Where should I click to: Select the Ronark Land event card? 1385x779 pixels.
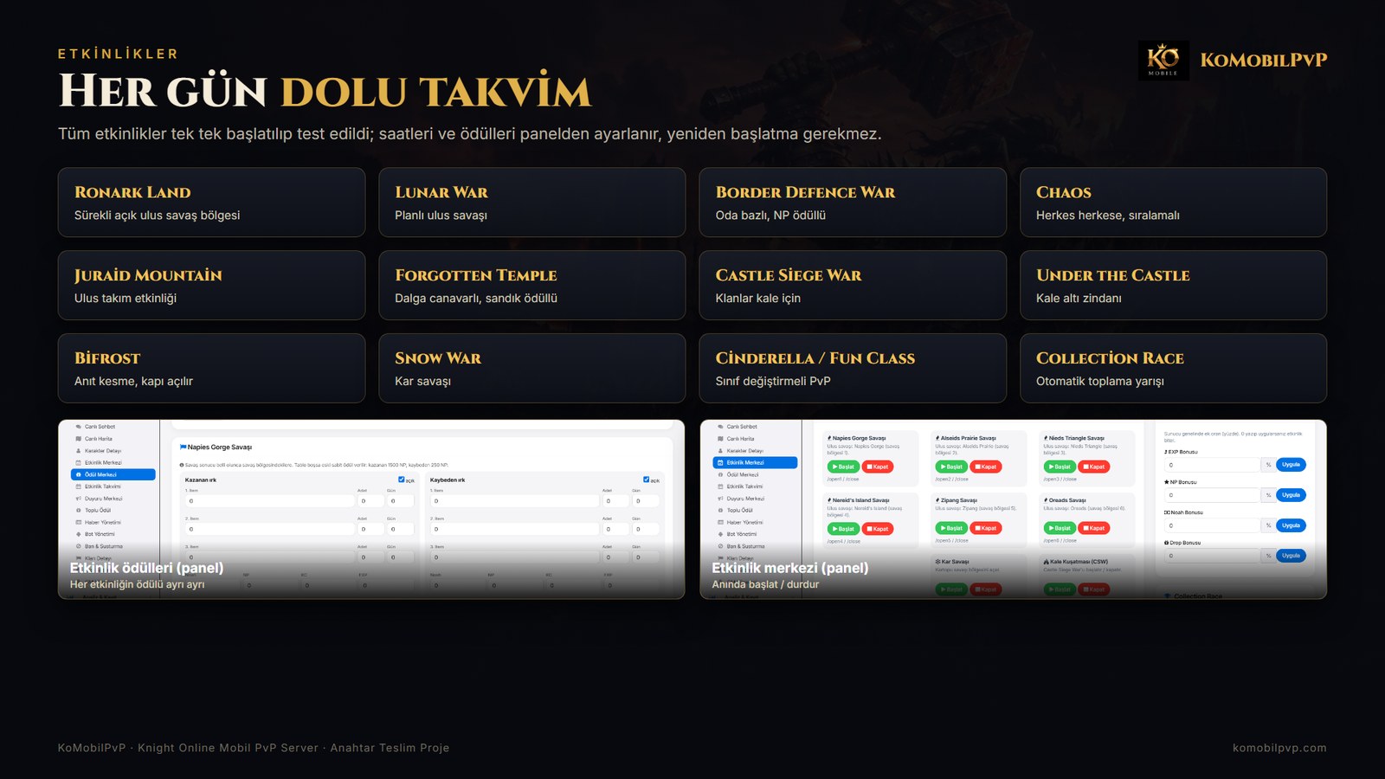211,203
